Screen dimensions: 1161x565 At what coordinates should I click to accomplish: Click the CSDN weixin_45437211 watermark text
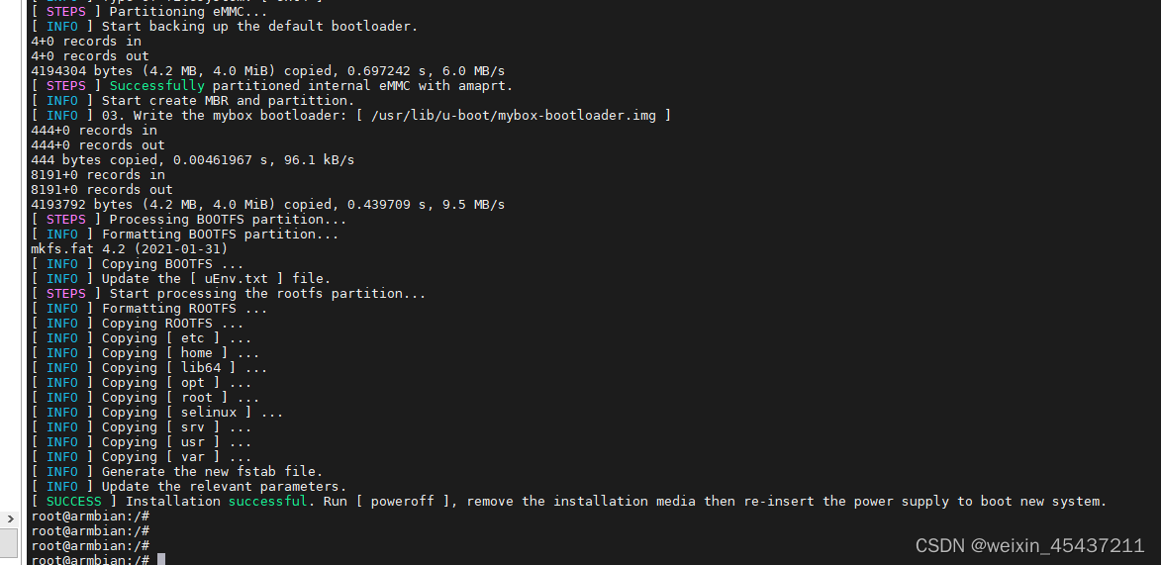1029,545
